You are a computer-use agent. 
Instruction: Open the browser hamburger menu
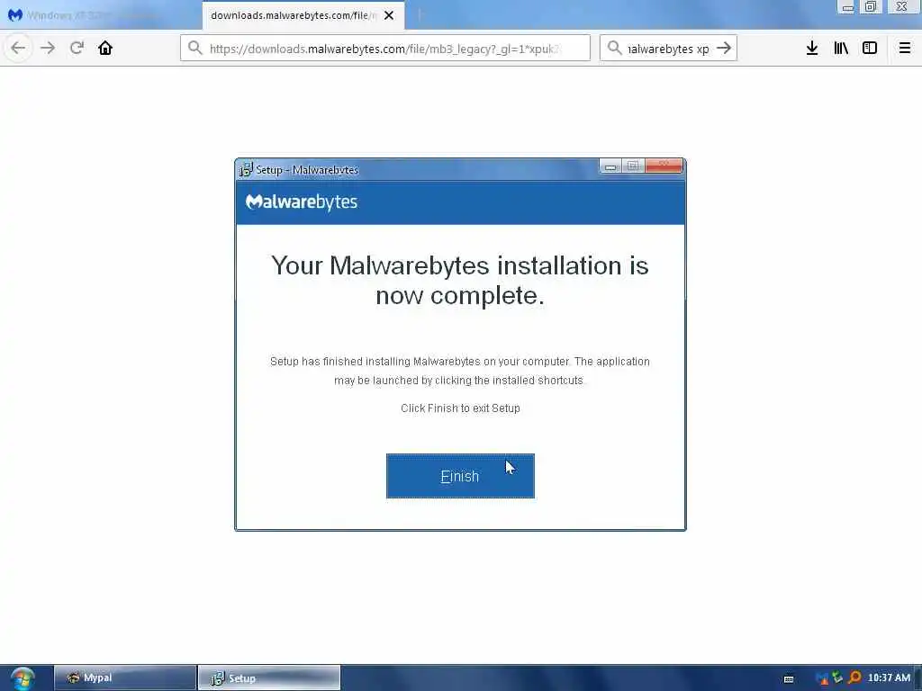tap(904, 49)
